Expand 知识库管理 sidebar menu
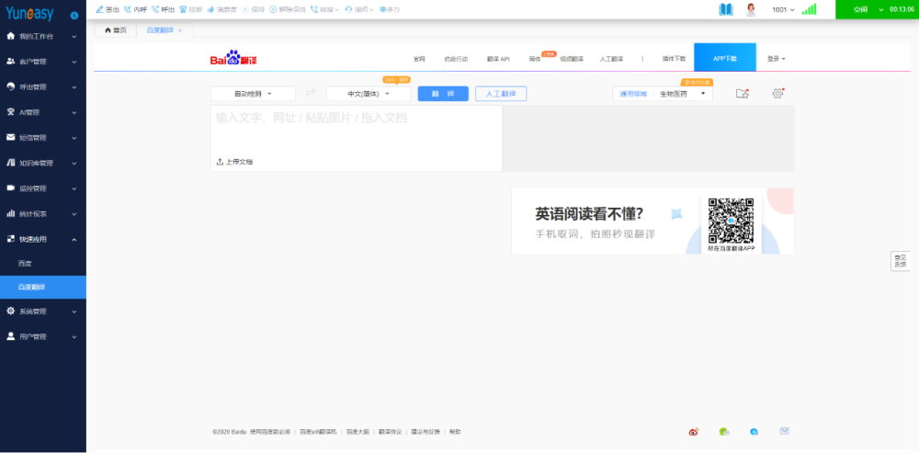919x453 pixels. click(43, 163)
